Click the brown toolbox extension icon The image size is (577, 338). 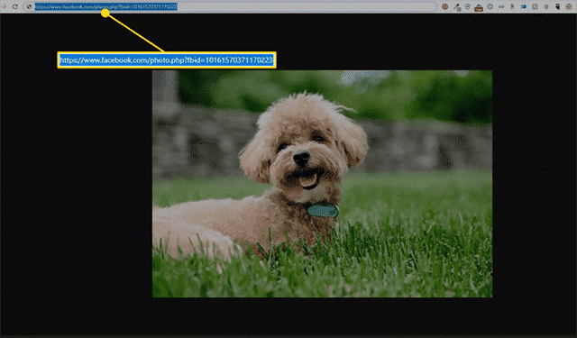click(479, 7)
